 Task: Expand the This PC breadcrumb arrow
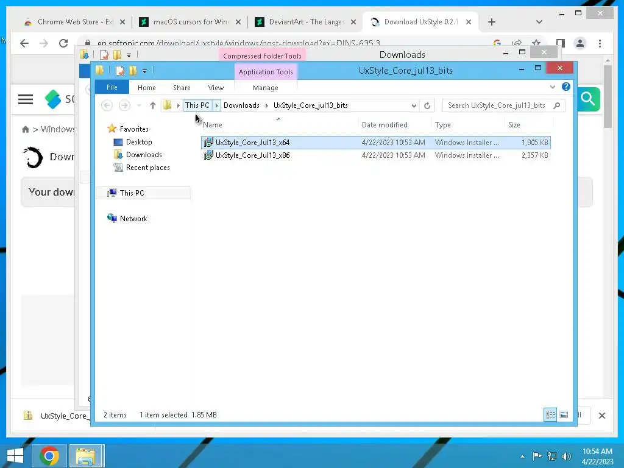pyautogui.click(x=216, y=105)
